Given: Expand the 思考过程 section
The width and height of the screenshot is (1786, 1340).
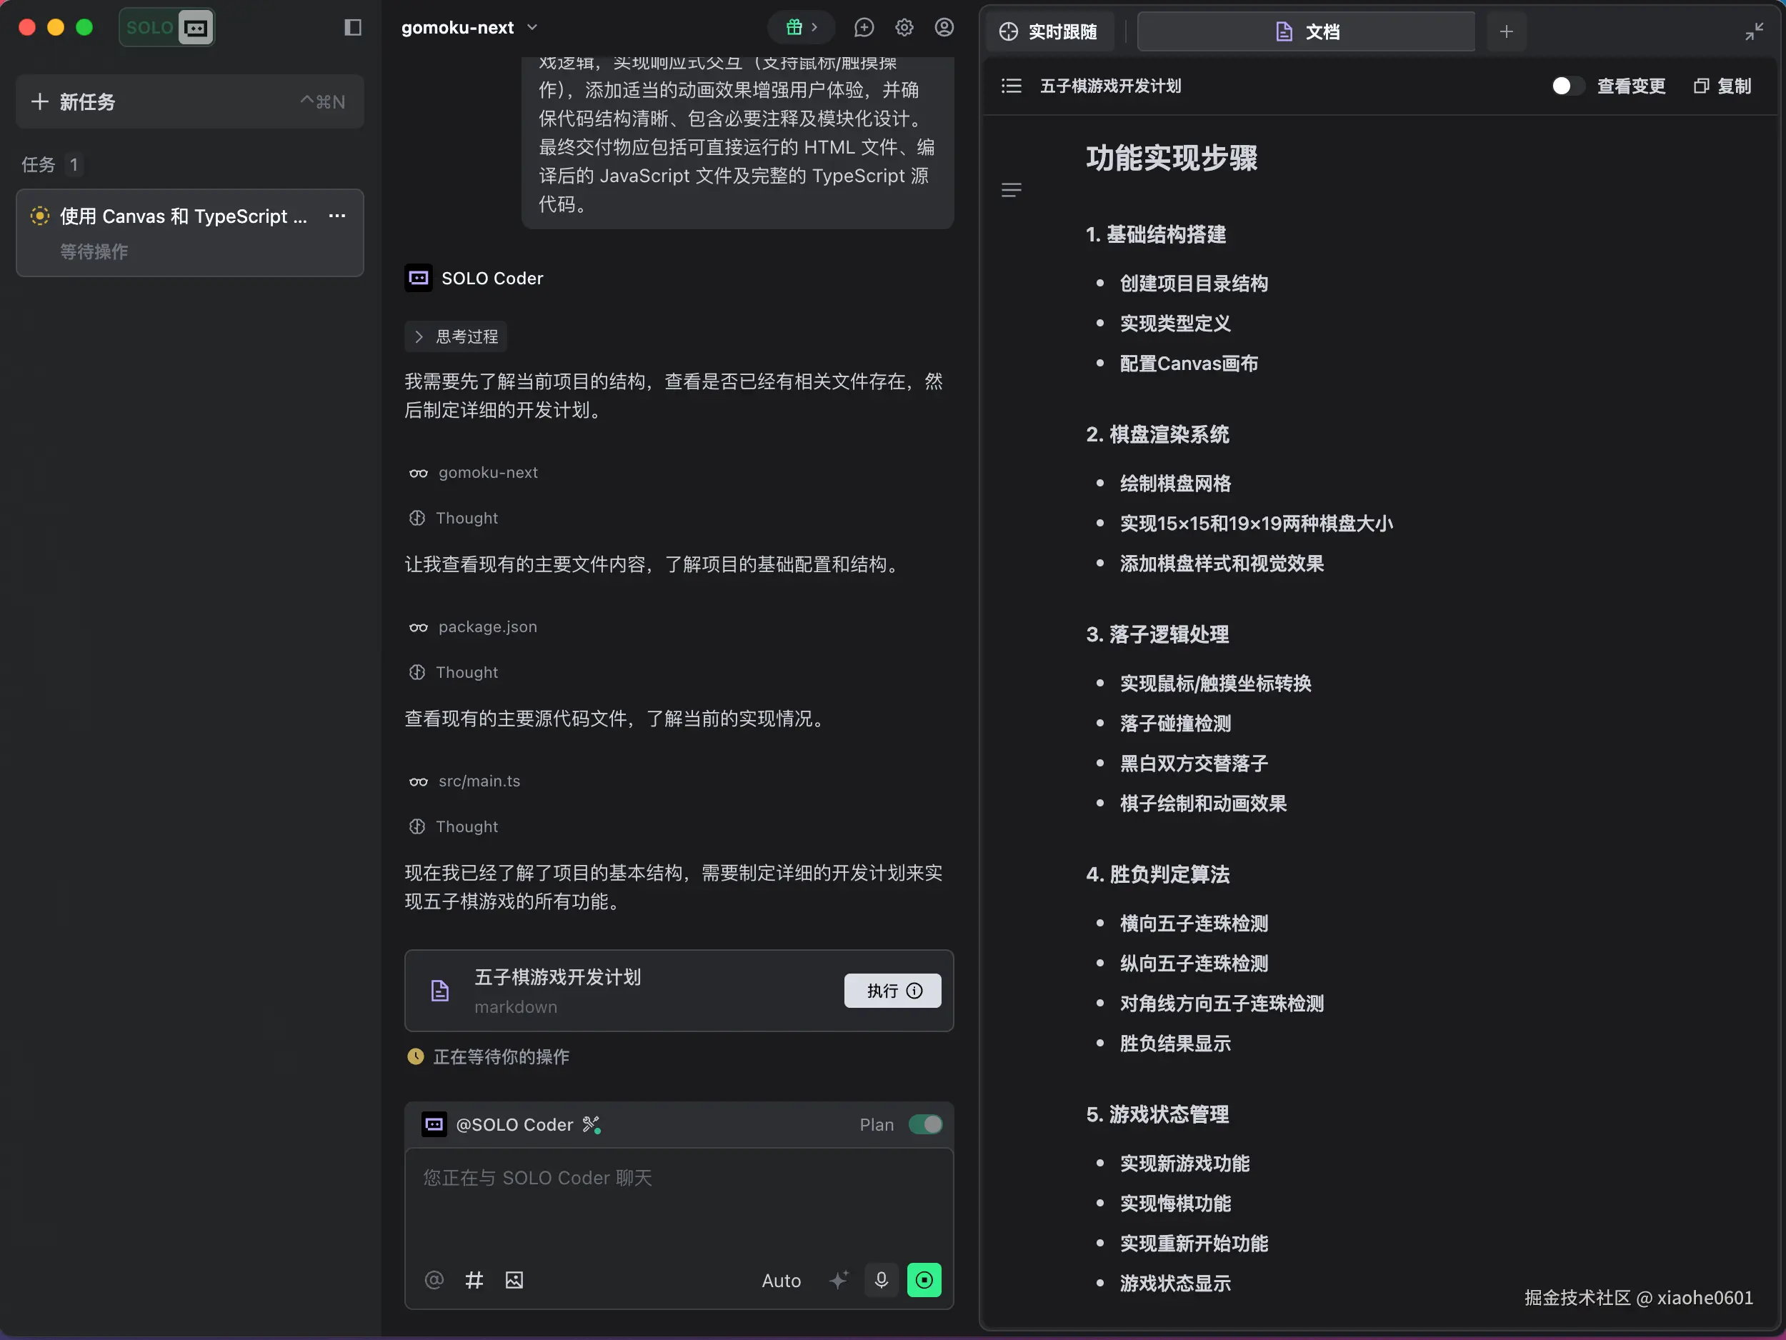Looking at the screenshot, I should click(457, 336).
